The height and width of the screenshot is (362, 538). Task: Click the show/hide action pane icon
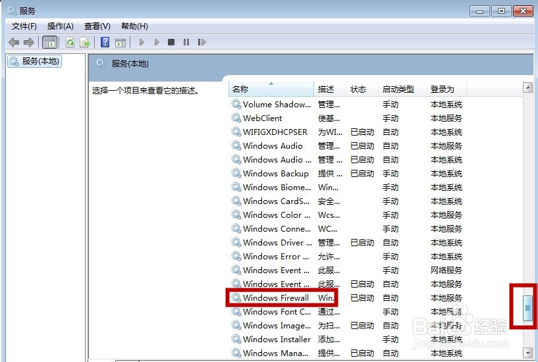pyautogui.click(x=120, y=43)
